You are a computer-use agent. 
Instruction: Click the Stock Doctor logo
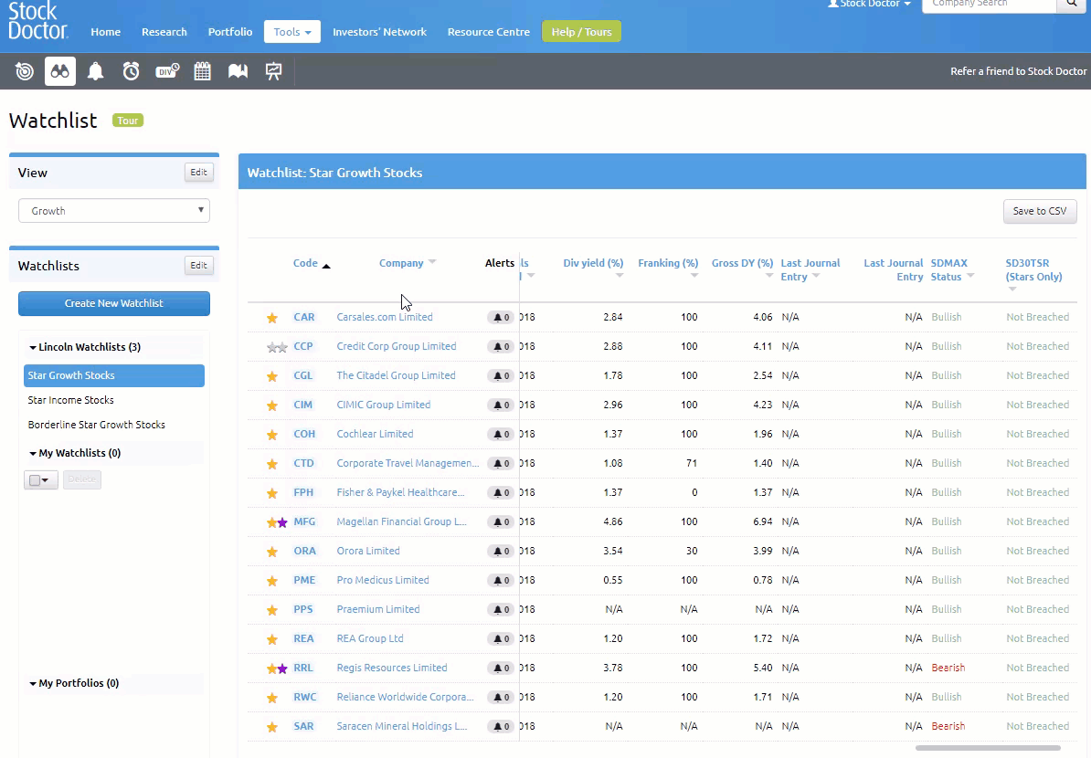tap(38, 19)
